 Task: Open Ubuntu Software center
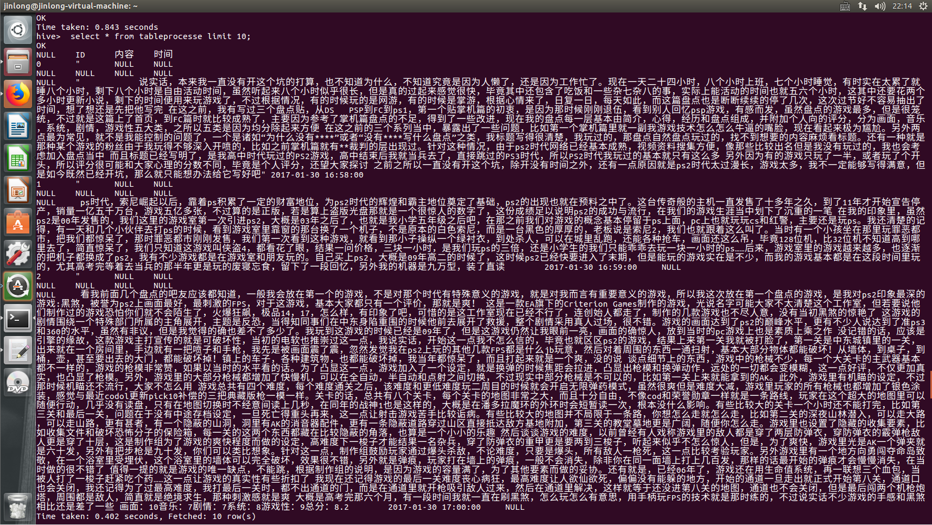point(18,222)
